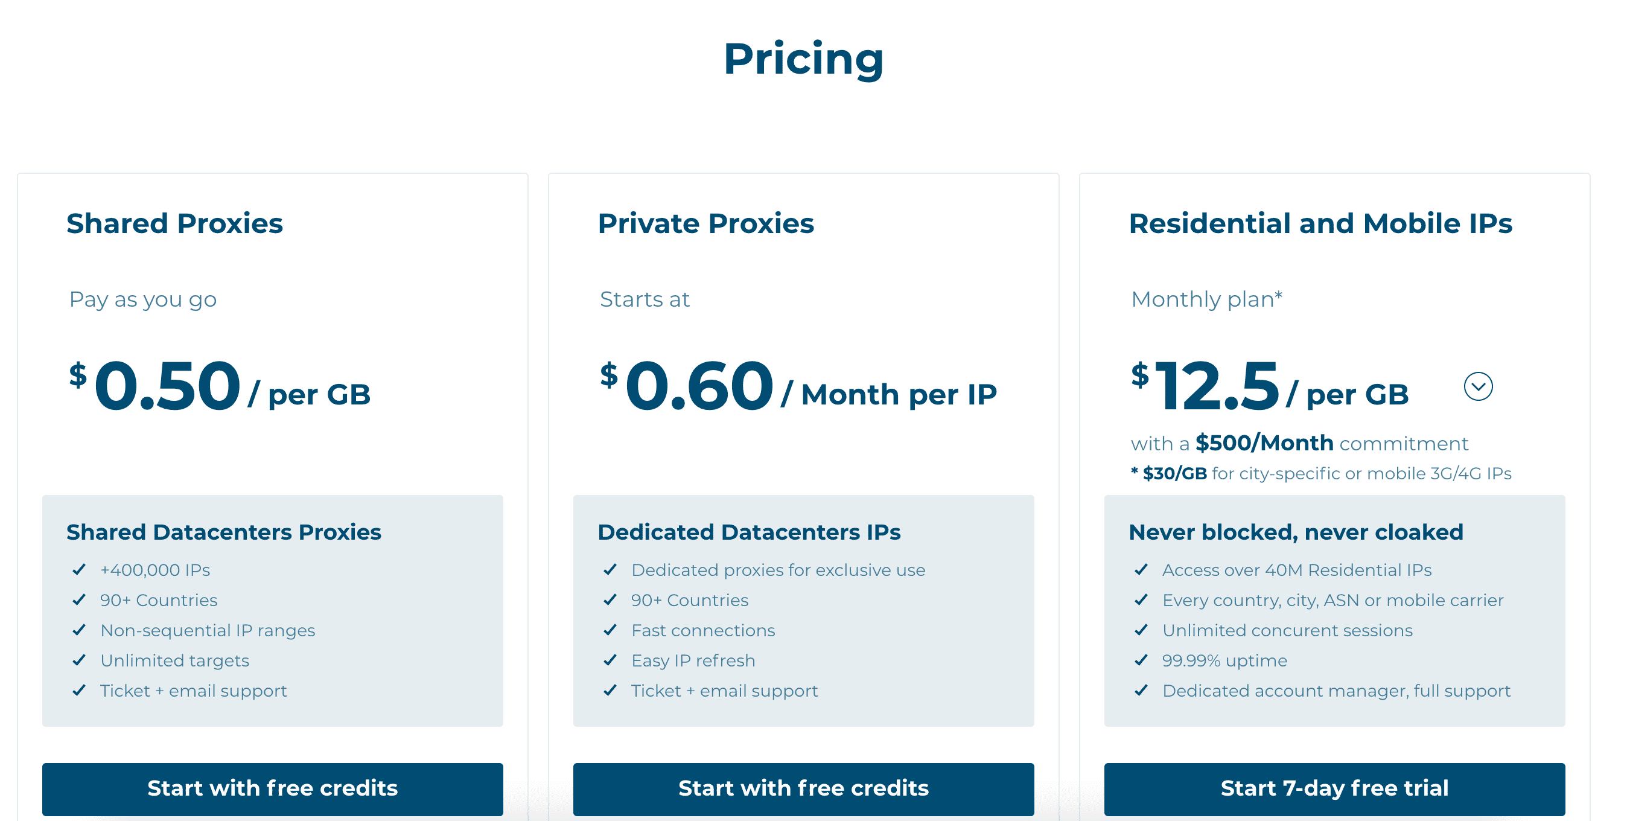1627x821 pixels.
Task: Select the $12.5 per GB price
Action: [x=1270, y=386]
